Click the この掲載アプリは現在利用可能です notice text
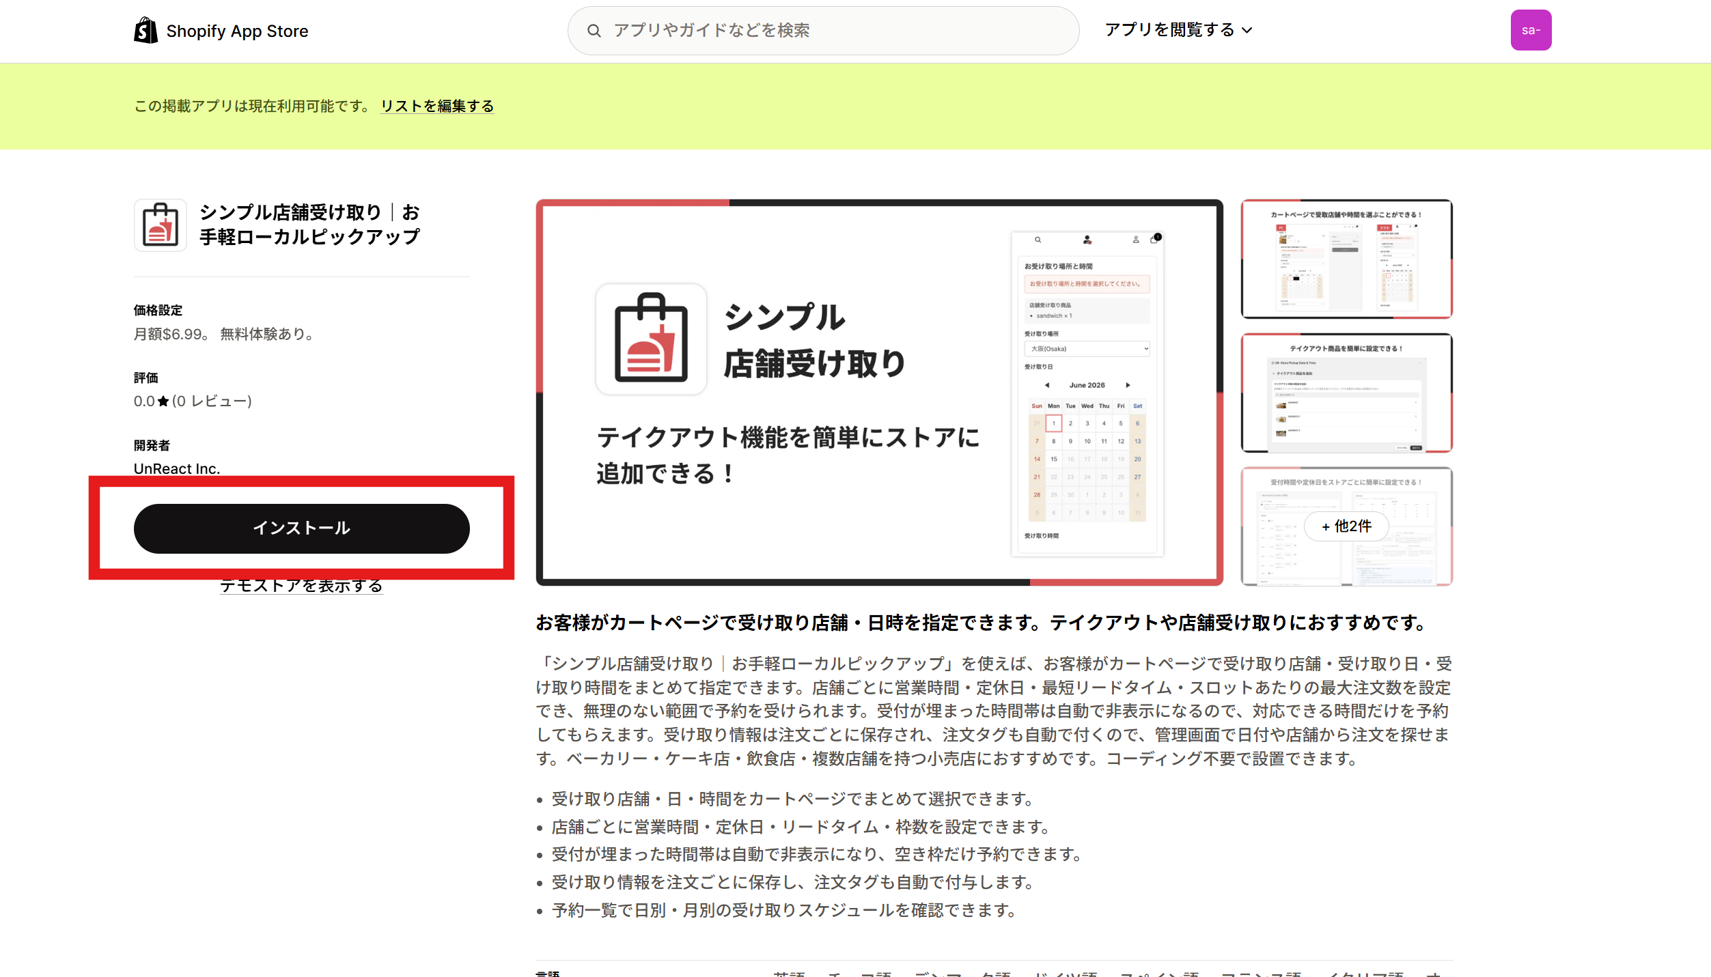 [x=253, y=107]
